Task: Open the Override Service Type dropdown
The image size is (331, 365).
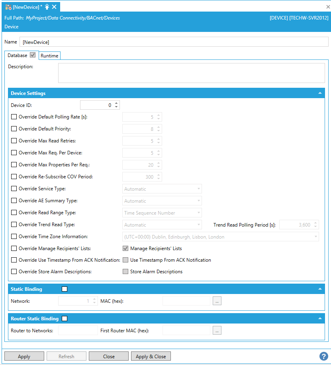Action: pyautogui.click(x=162, y=189)
